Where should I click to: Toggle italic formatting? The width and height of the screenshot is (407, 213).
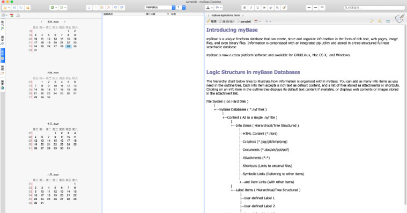pos(251,8)
